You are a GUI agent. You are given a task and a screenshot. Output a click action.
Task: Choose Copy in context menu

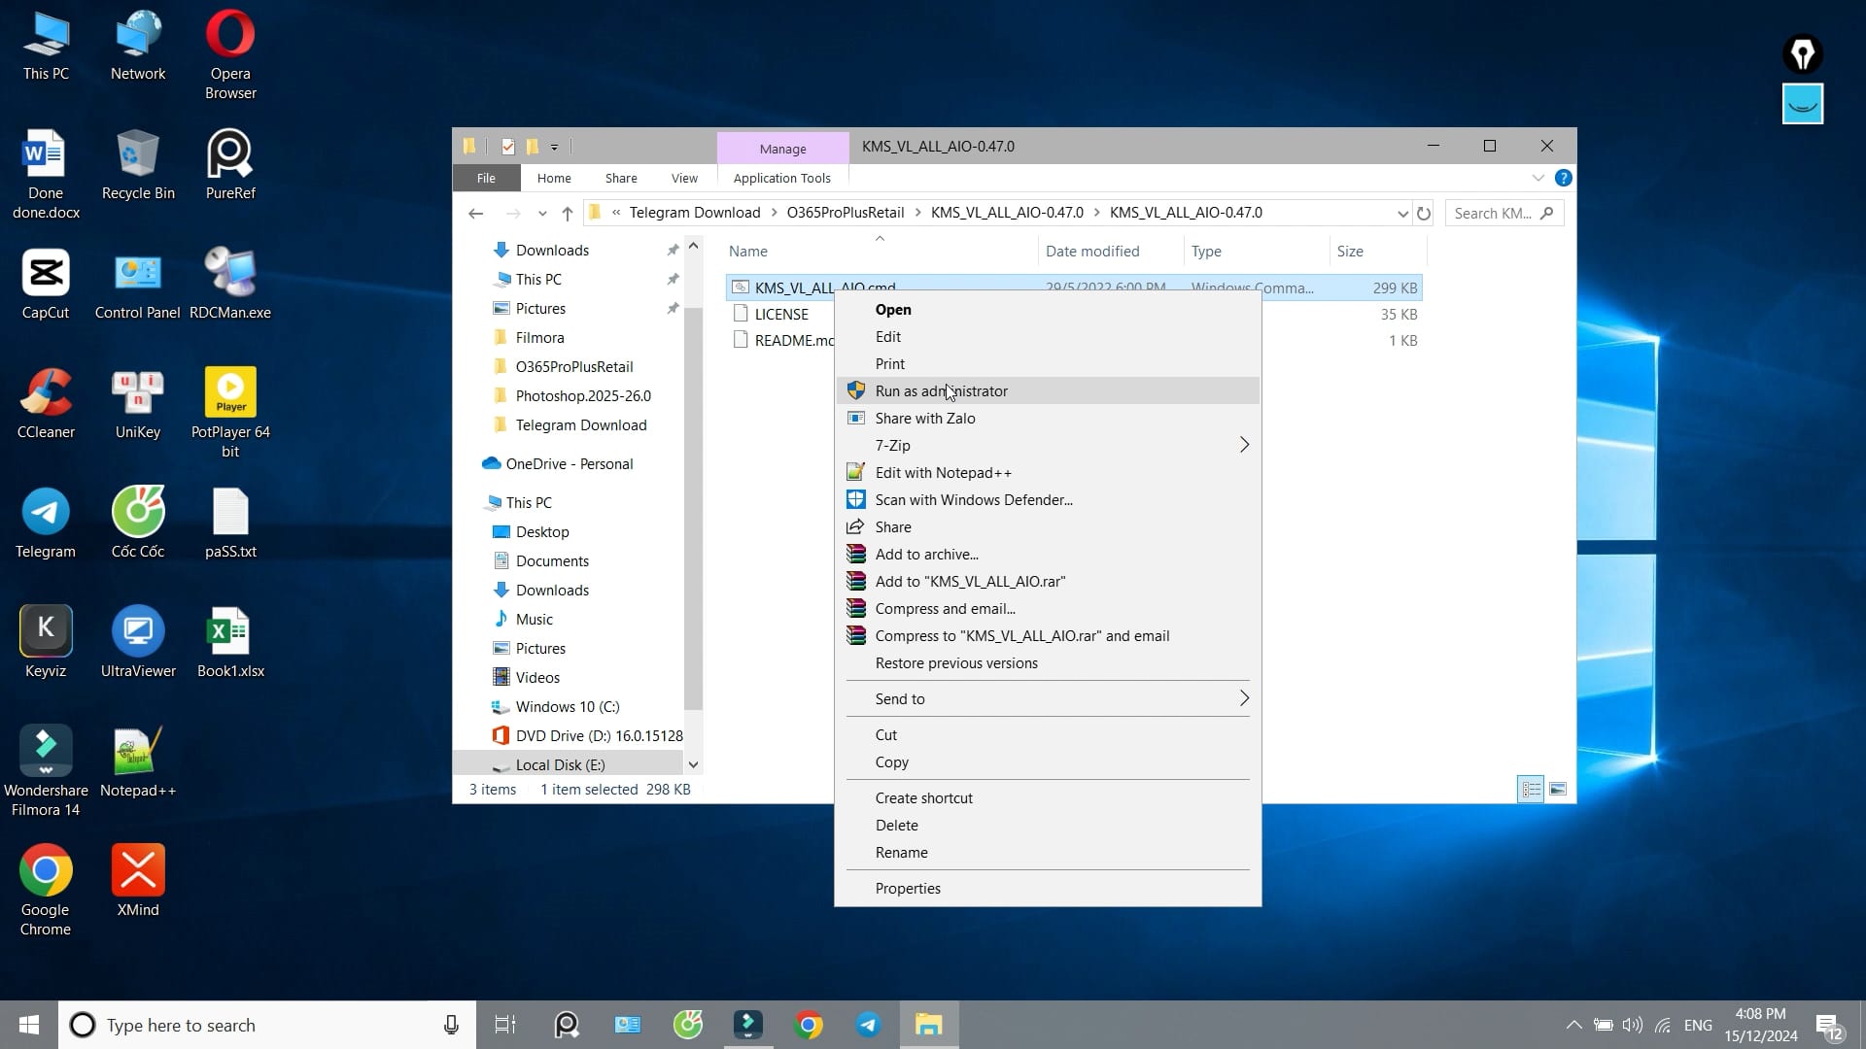coord(1048,761)
